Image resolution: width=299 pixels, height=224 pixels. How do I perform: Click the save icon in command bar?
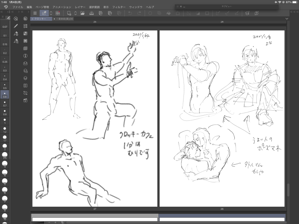(92, 13)
